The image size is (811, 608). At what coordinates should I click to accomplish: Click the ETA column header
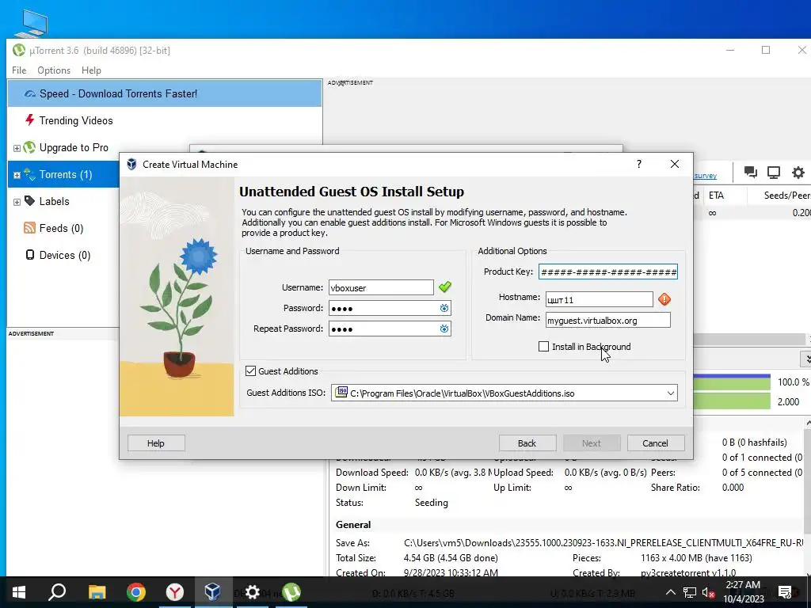click(x=716, y=196)
